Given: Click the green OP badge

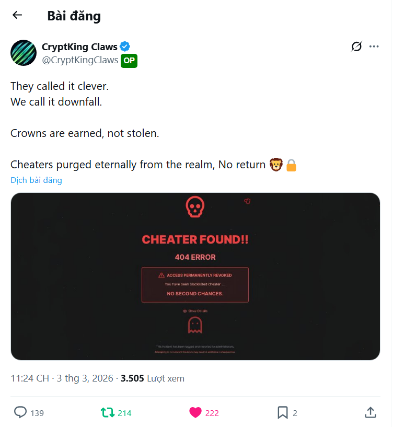Looking at the screenshot, I should [x=129, y=61].
